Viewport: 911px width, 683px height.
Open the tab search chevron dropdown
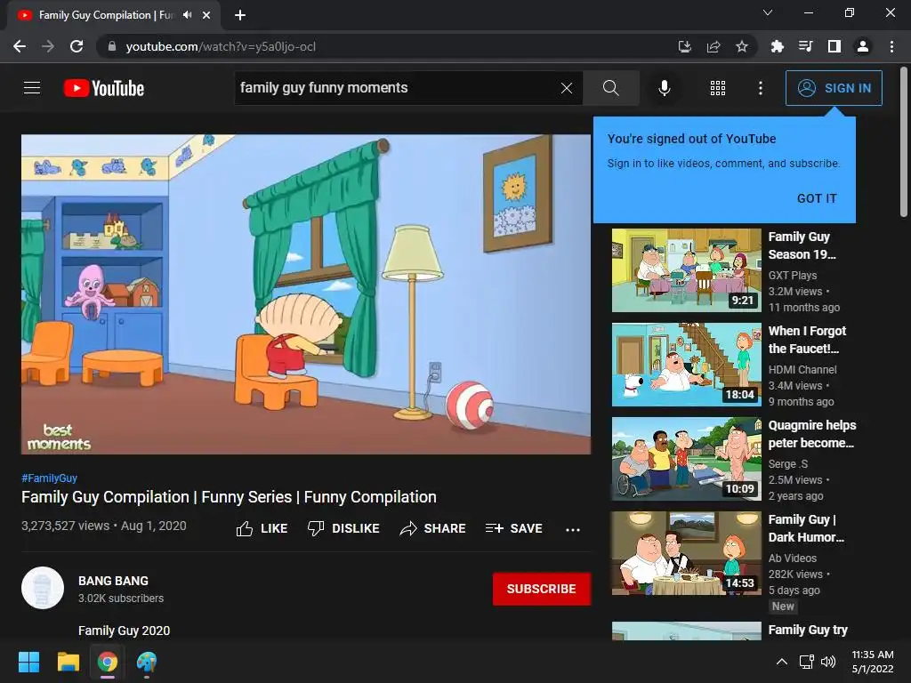(x=768, y=12)
